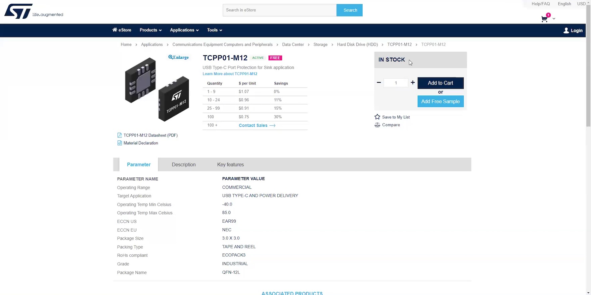This screenshot has width=591, height=295.
Task: Click the Save to My List star
Action: 377,117
